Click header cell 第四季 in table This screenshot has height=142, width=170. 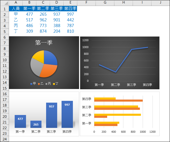pos(70,8)
